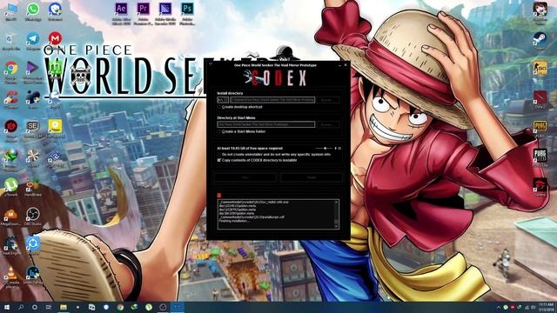The image size is (557, 313).
Task: Tick Do not create uninstaller checkbox
Action: click(219, 155)
